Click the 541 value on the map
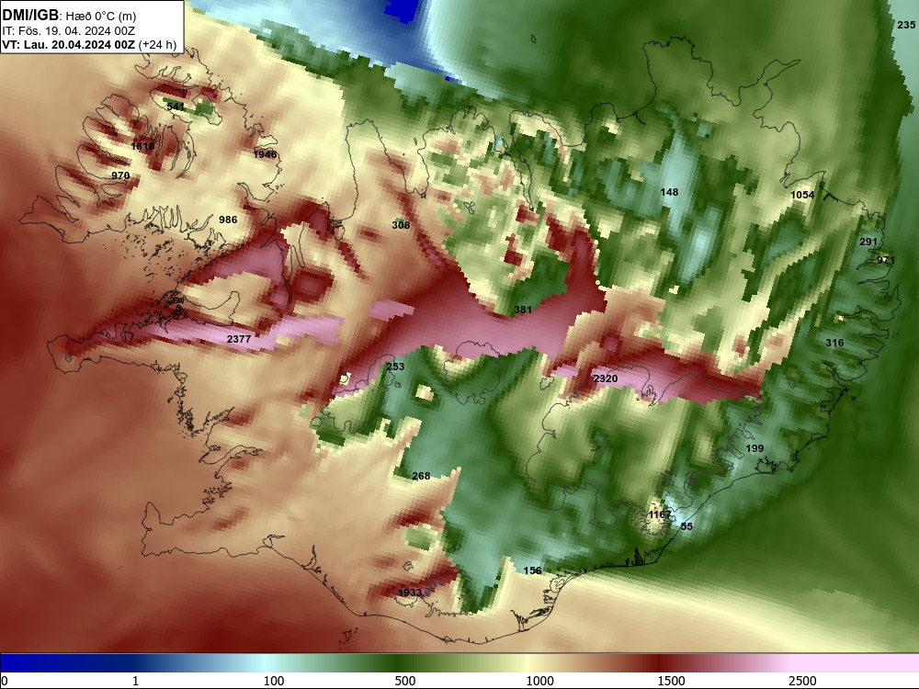This screenshot has width=919, height=689. point(176,107)
